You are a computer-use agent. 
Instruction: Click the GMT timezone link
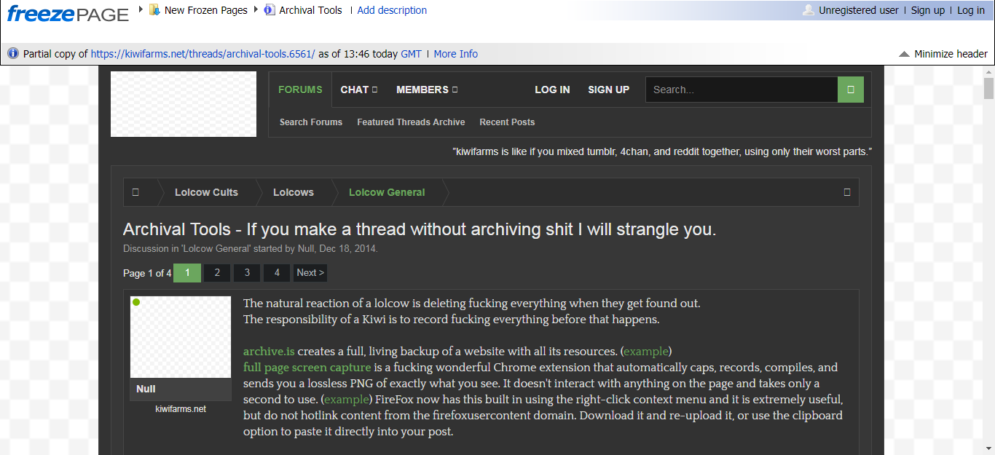click(411, 54)
